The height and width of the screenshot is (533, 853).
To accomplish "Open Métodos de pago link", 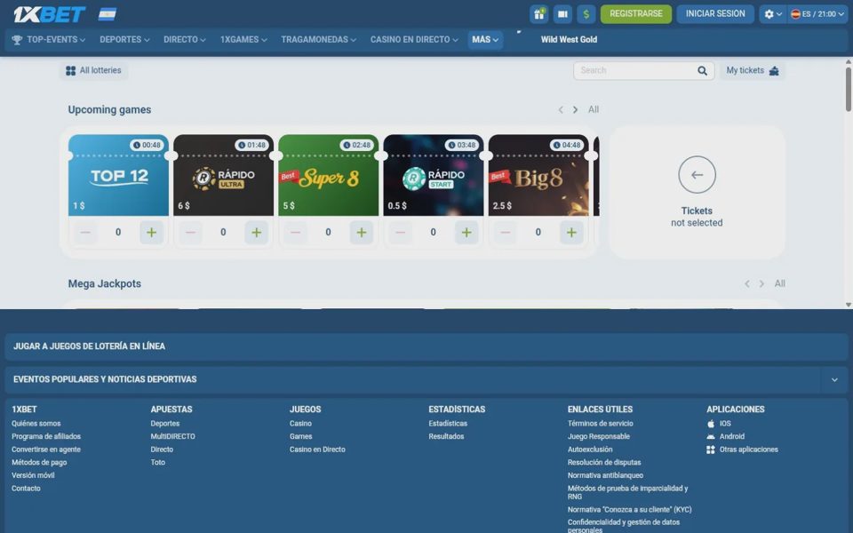I will point(39,463).
